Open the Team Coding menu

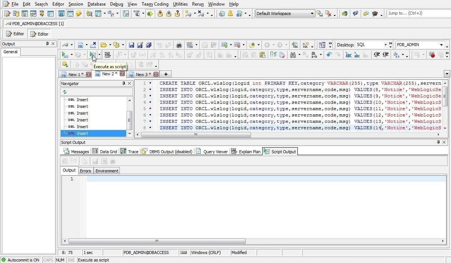155,4
